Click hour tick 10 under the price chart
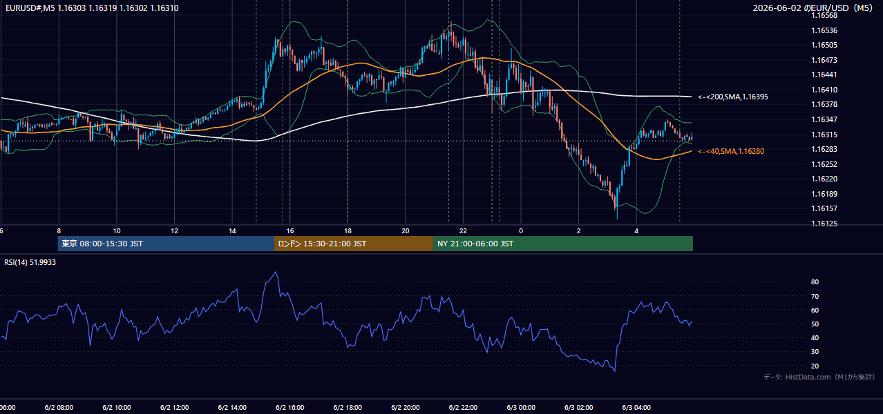 coord(117,230)
